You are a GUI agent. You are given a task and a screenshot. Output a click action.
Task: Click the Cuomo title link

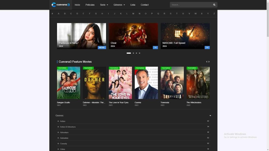(x=138, y=103)
